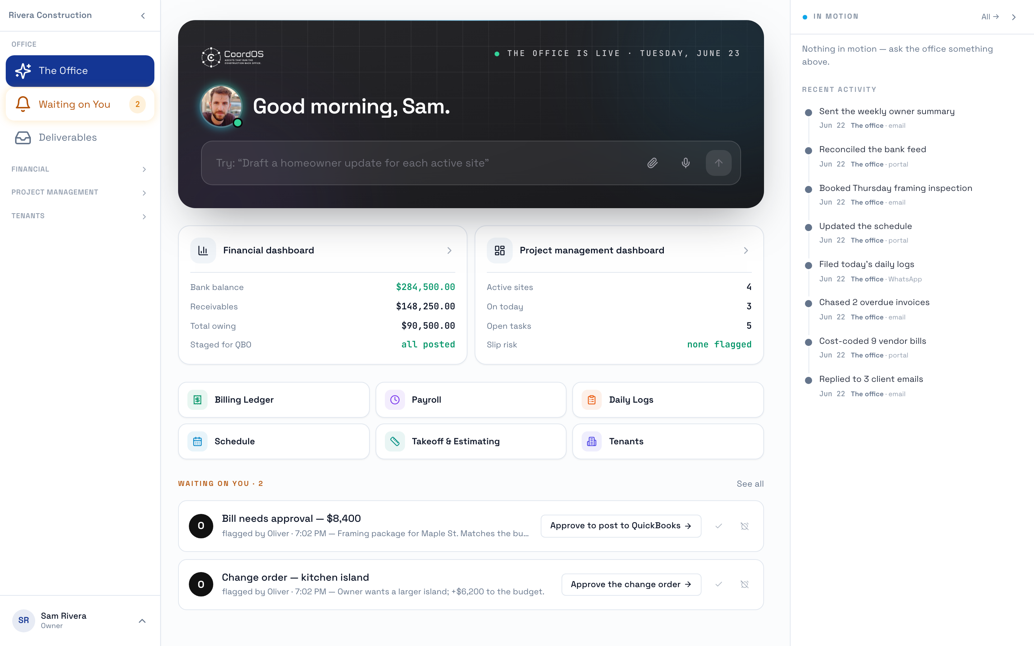Viewport: 1034px width, 646px height.
Task: Click See all waiting items
Action: click(750, 484)
